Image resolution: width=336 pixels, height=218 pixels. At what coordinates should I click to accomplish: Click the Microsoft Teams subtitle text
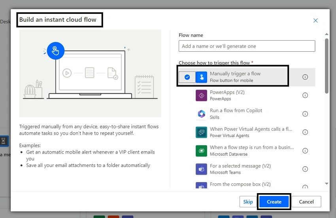[225, 173]
